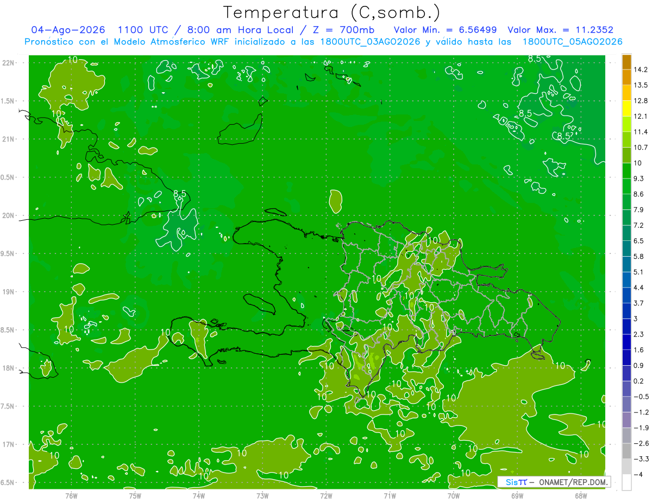This screenshot has height=503, width=652.
Task: Click the orange swatch between 14.2 and 13.5
Action: [x=626, y=78]
